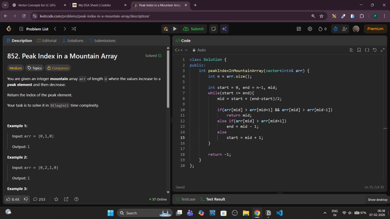Click the LeetCode logo icon
Screen dimensions: 390x219
10,29
